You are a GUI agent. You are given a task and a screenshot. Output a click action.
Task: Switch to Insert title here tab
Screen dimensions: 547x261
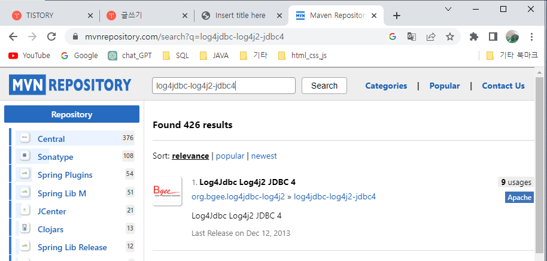(x=241, y=16)
